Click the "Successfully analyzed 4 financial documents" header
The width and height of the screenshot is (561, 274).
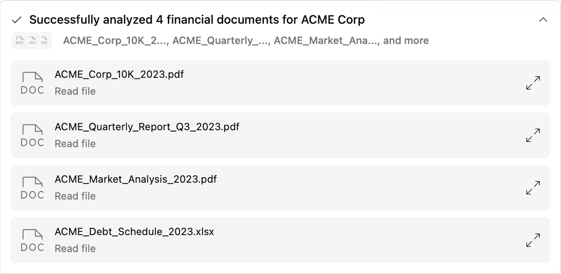coord(197,20)
